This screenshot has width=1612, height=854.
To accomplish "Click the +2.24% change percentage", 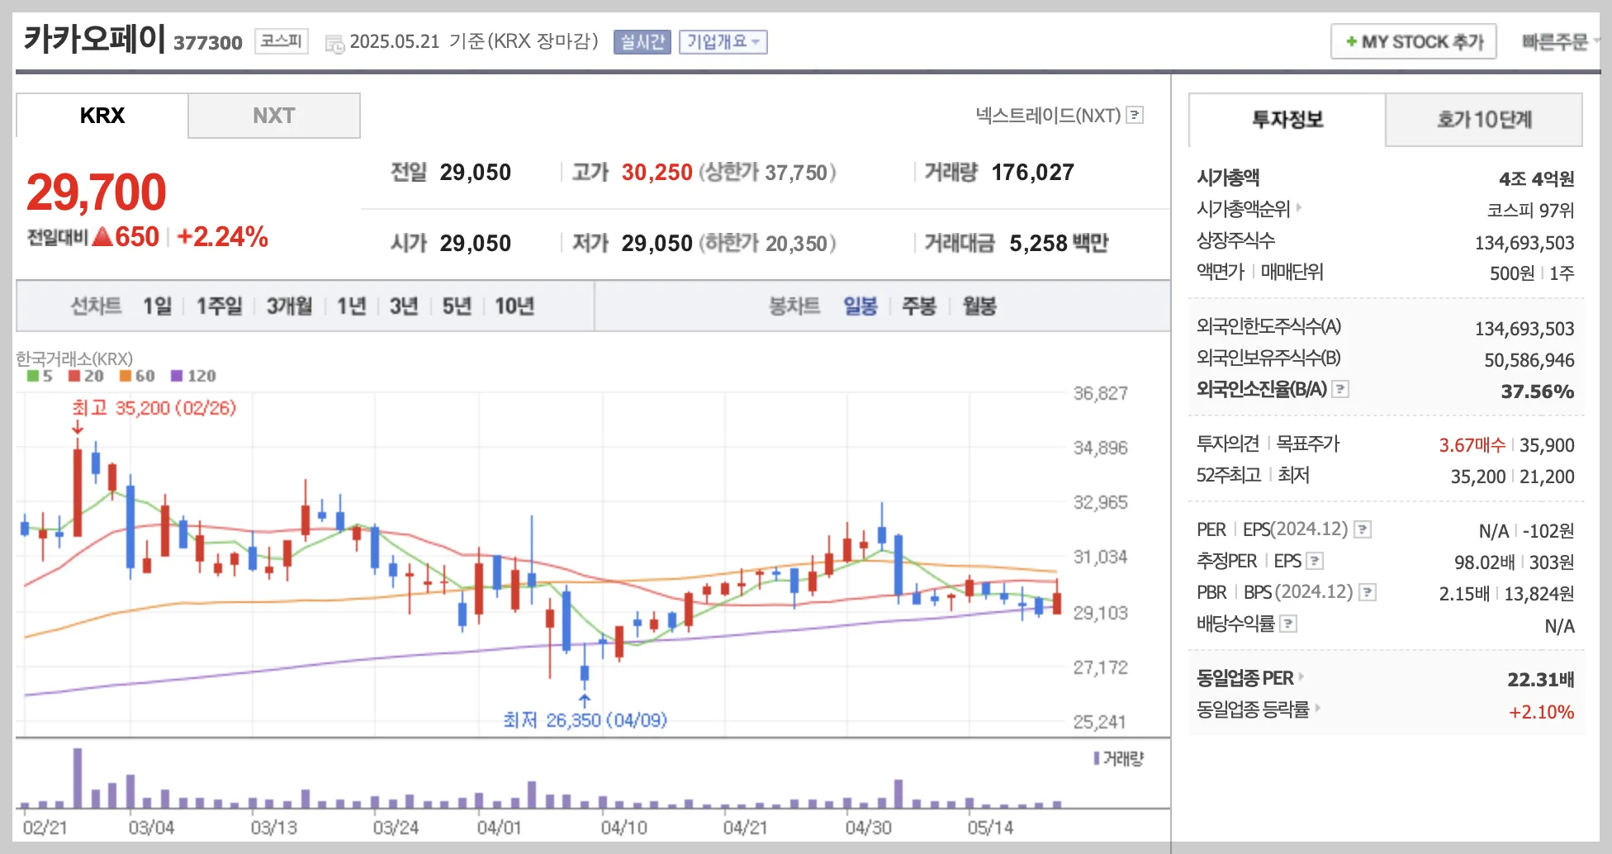I will click(222, 237).
